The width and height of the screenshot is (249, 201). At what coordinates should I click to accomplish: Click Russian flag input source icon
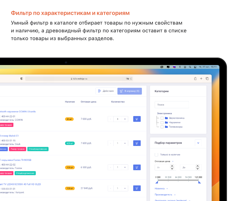(x=174, y=67)
